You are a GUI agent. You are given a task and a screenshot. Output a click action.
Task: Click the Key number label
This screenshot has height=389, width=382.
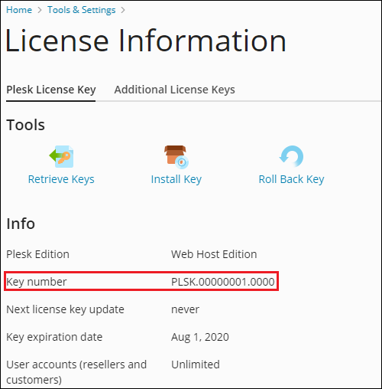pos(37,282)
